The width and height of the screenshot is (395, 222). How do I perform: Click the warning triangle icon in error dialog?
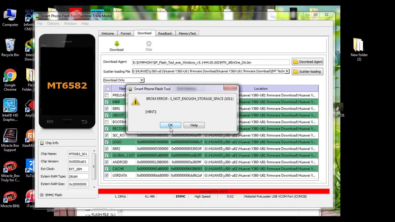(135, 101)
